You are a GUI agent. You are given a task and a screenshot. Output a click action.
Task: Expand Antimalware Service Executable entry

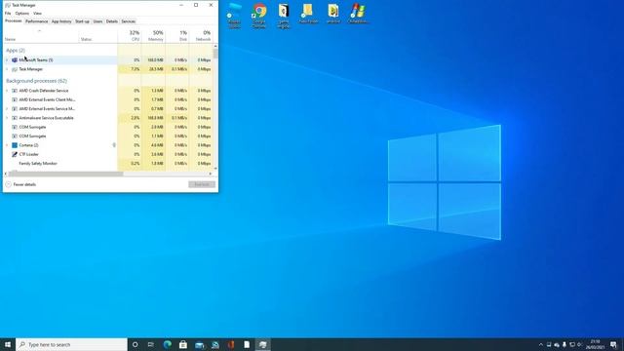7,118
